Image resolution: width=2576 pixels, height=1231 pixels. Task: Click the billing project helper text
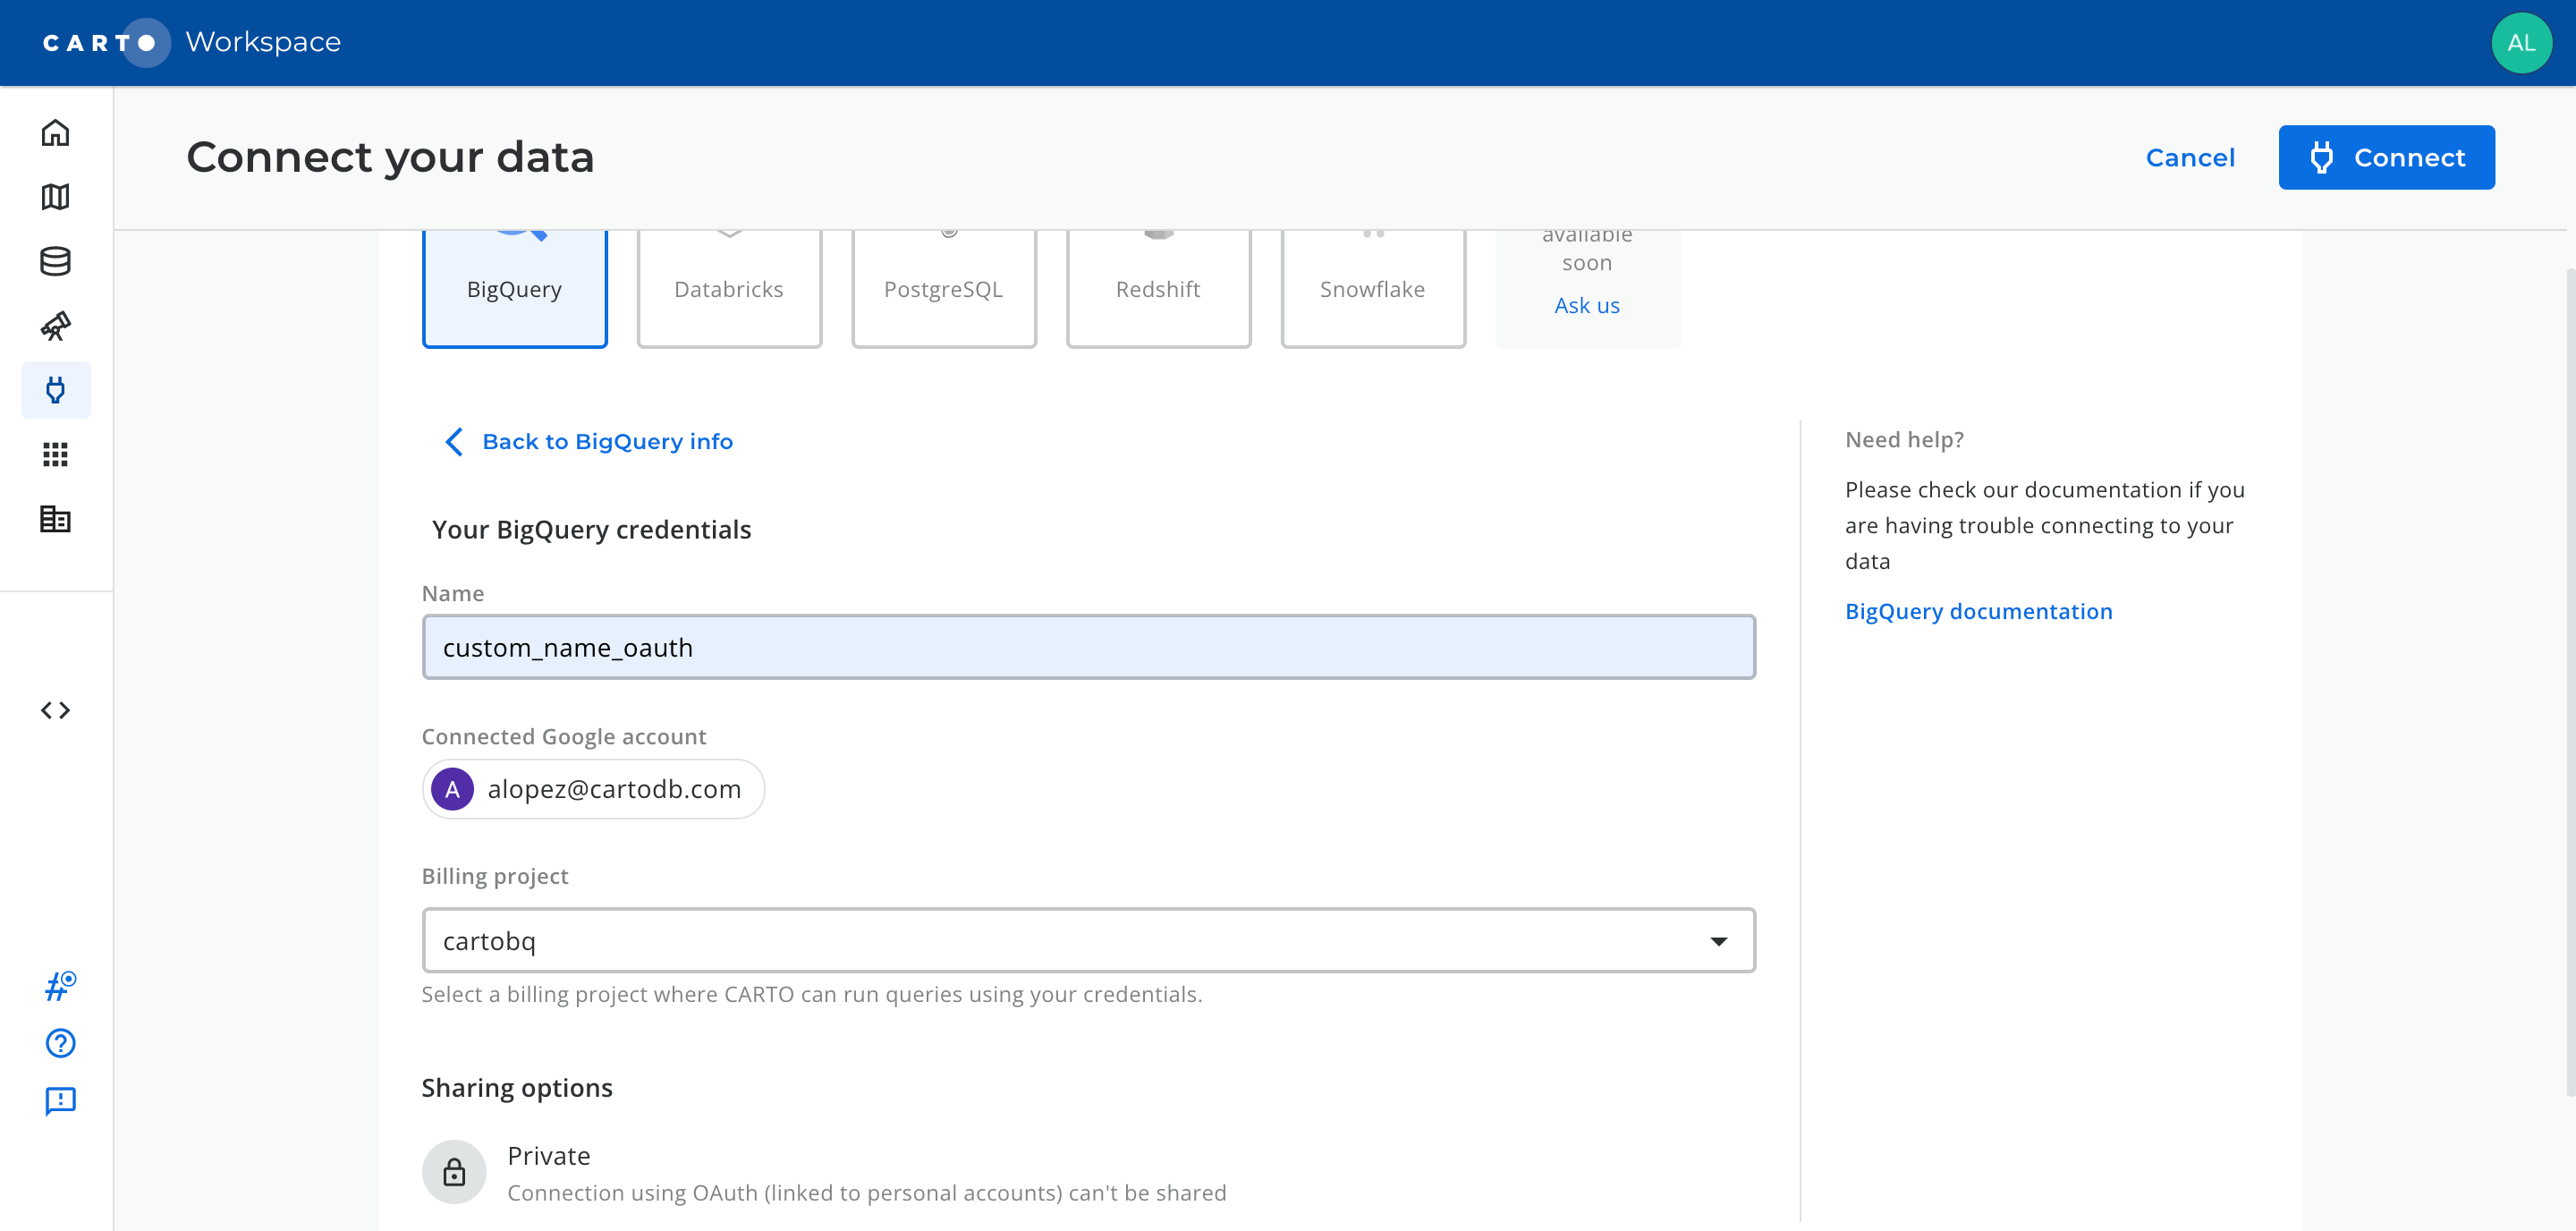811,994
